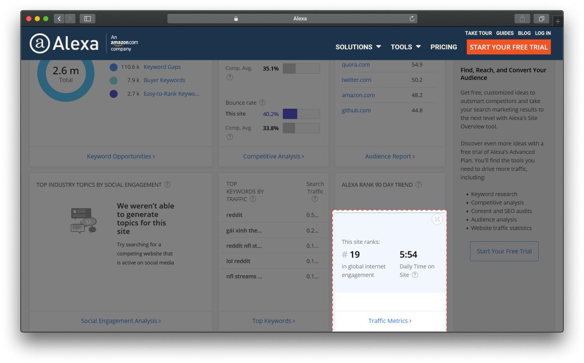
Task: Select the 'gái xinh the...' keyword row
Action: [x=273, y=230]
